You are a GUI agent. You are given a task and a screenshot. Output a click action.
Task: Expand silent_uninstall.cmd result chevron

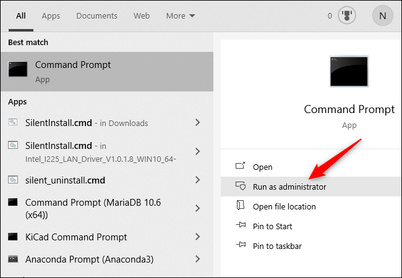pyautogui.click(x=197, y=180)
